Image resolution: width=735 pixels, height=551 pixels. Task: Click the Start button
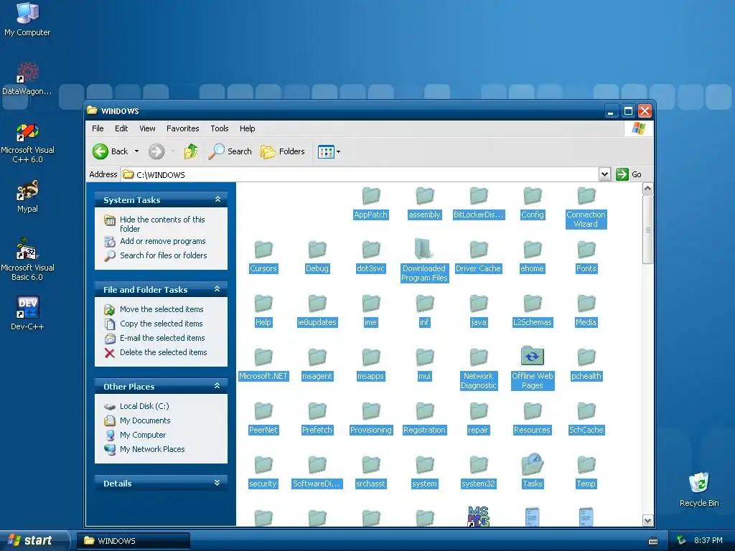(34, 540)
